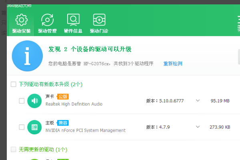This screenshot has width=240, height=160.
Task: Select the NVIDIA nForce PCI System Management entry
Action: tap(85, 130)
